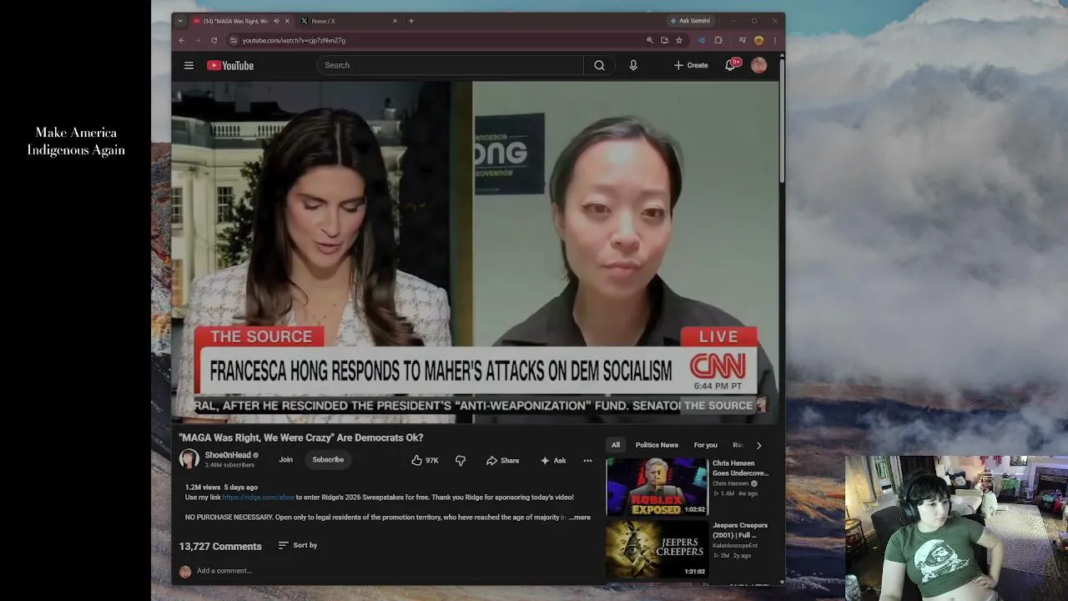
Task: Close the YouTube MAGA Was Right tab
Action: pos(287,21)
